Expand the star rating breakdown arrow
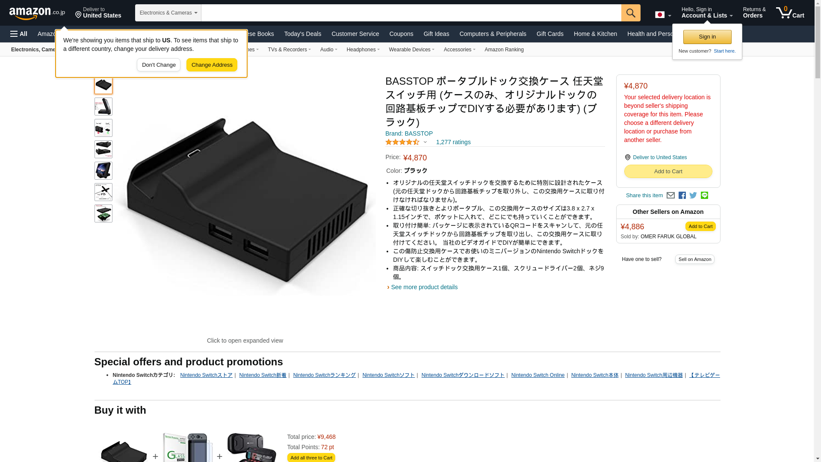Screen dimensions: 821x462 425,142
